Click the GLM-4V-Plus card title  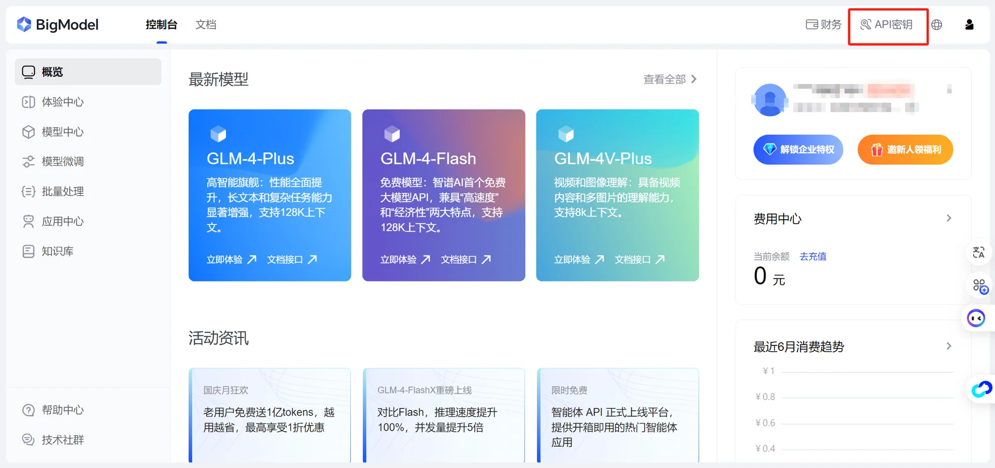603,159
